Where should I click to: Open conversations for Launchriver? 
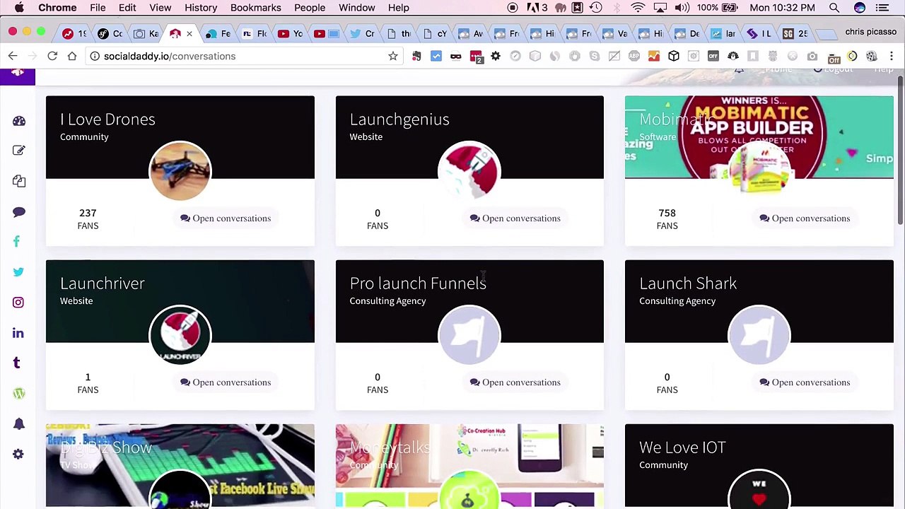(x=226, y=382)
